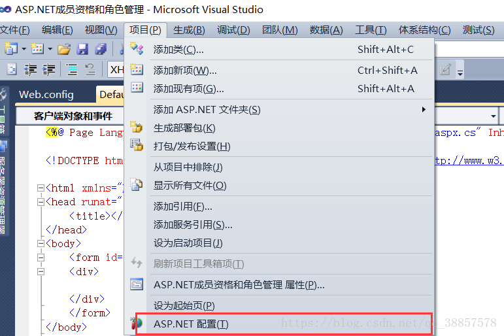Collapse the <div> code region
The image size is (504, 336).
pyautogui.click(x=41, y=272)
